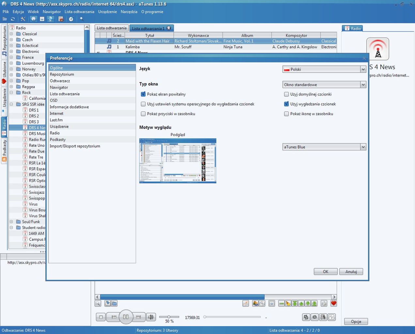Open preferences with the wrench-and-screwdriver toolbar icon
This screenshot has height=334, width=415.
coord(23,19)
